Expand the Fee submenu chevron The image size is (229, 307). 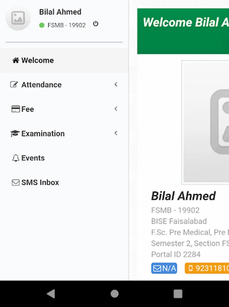[x=116, y=109]
